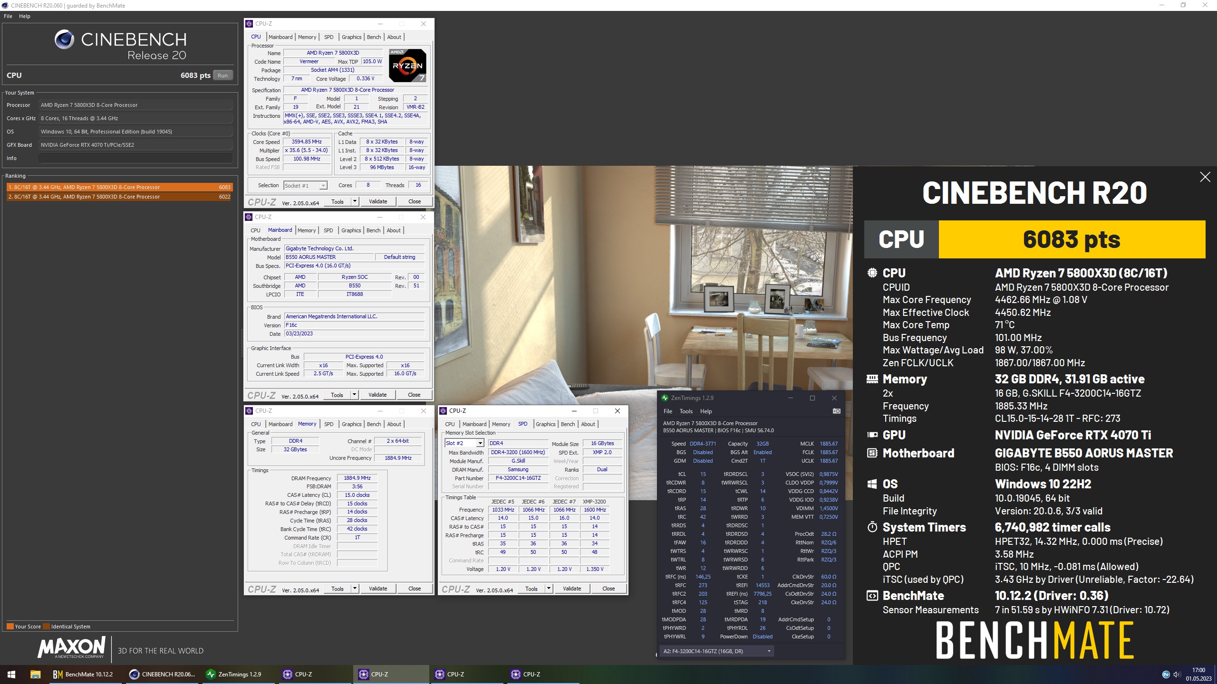Open Tools dropdown arrow in CPU-Z SPD window

(x=548, y=589)
